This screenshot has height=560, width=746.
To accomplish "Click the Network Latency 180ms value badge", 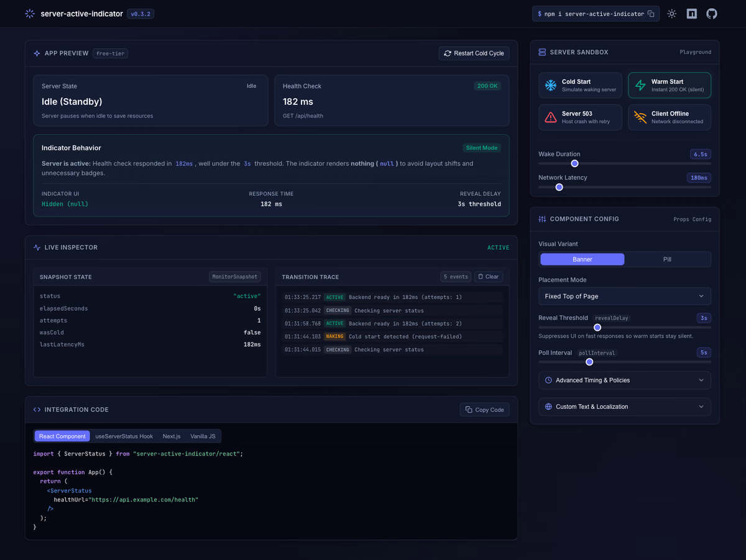I will pos(699,178).
